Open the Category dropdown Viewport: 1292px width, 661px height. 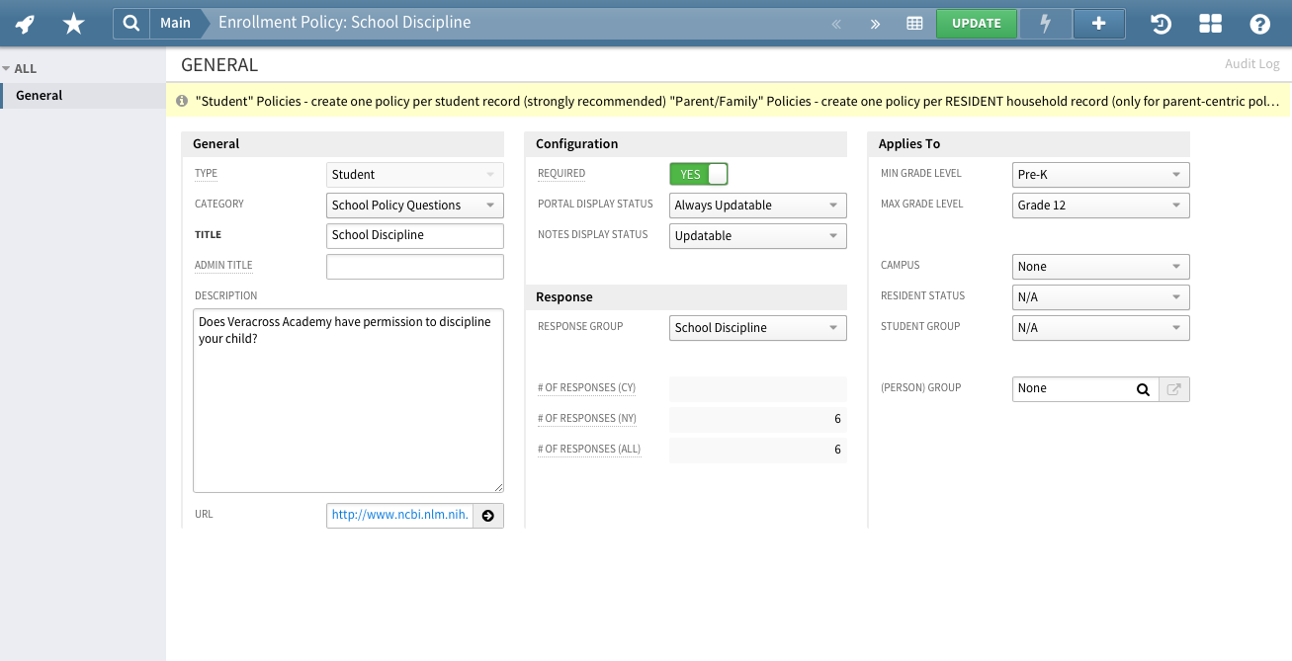414,206
